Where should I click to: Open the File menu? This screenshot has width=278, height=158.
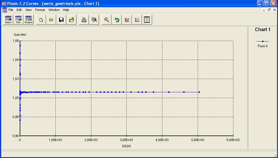click(x=11, y=10)
